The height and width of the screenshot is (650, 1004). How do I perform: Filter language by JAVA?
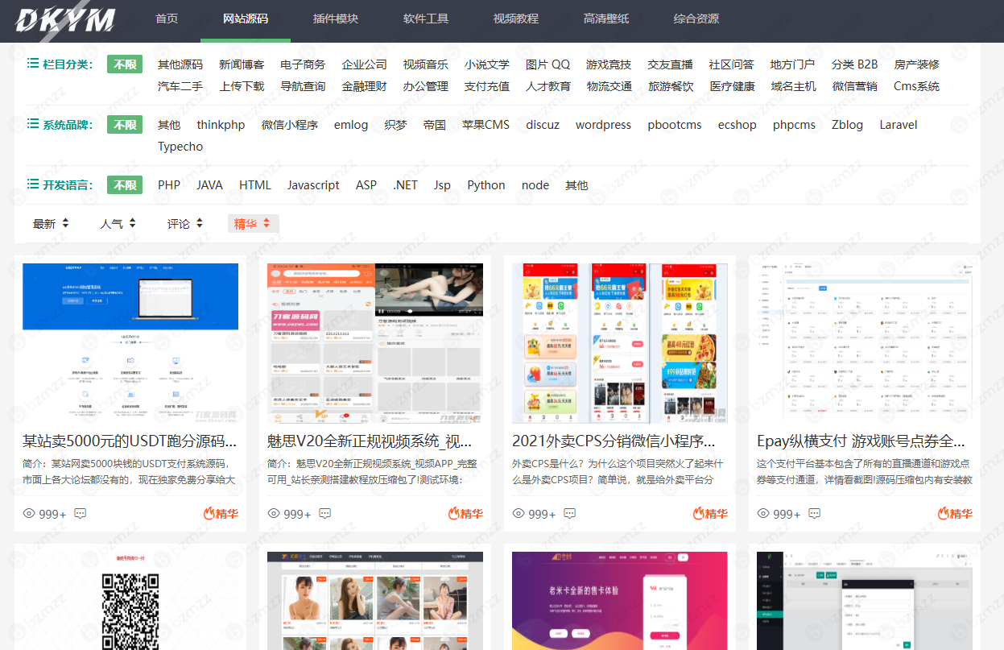click(x=209, y=185)
